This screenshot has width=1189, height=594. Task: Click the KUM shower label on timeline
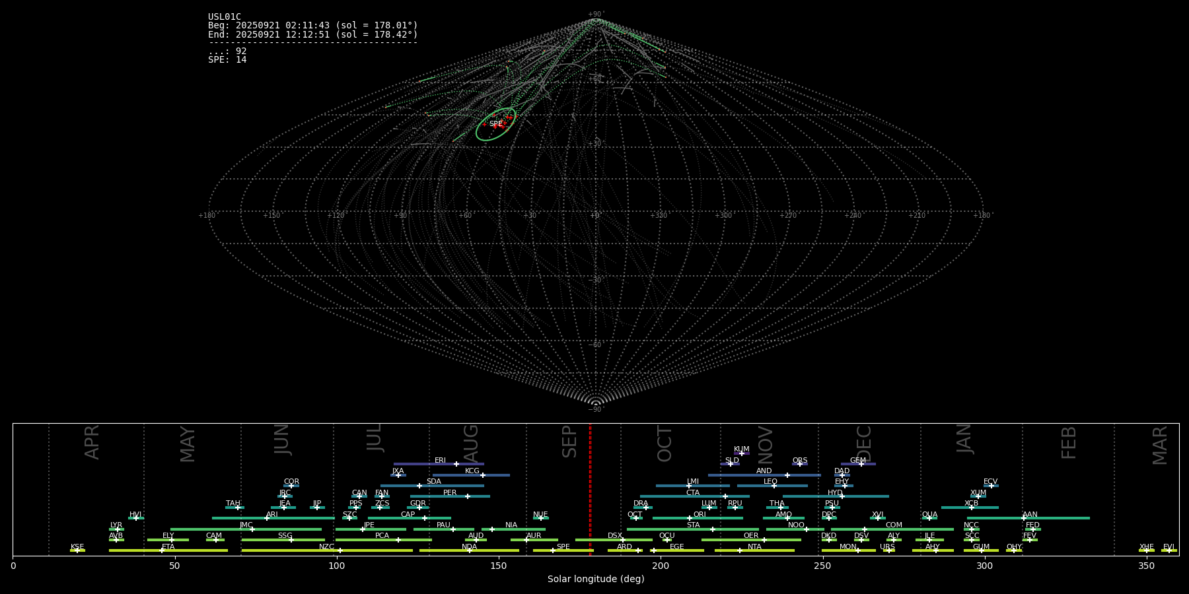[x=742, y=449]
